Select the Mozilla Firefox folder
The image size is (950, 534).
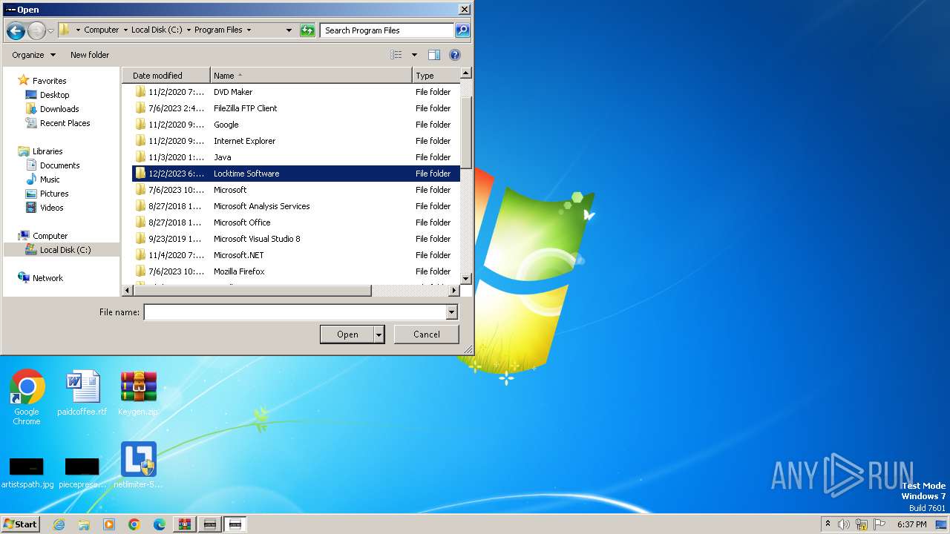pyautogui.click(x=296, y=271)
